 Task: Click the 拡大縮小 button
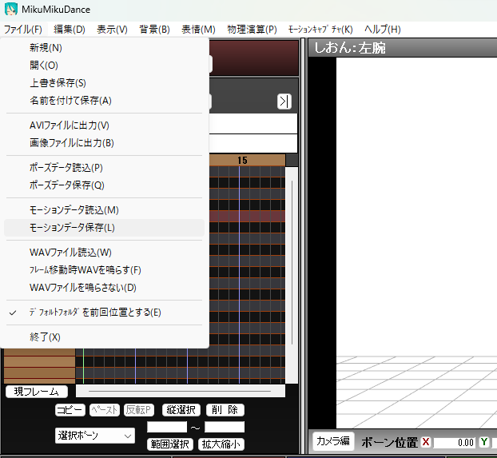pos(221,444)
